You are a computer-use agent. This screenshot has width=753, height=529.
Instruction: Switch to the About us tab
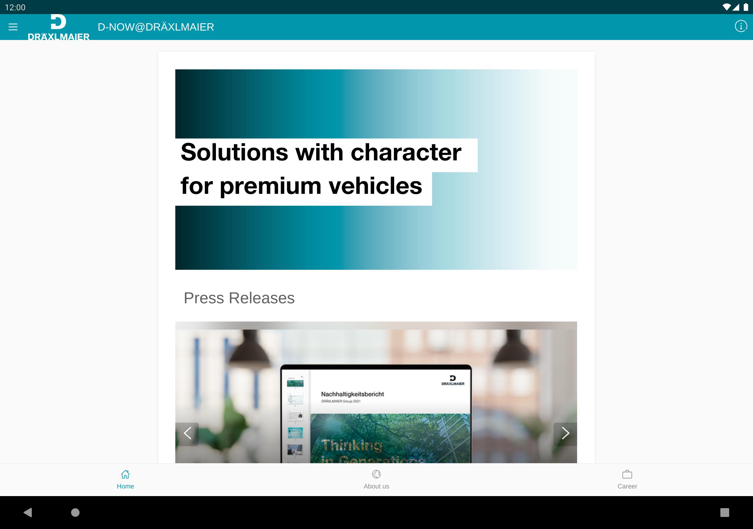(376, 486)
